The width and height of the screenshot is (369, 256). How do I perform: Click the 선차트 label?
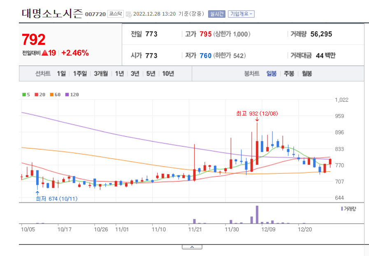pyautogui.click(x=43, y=74)
